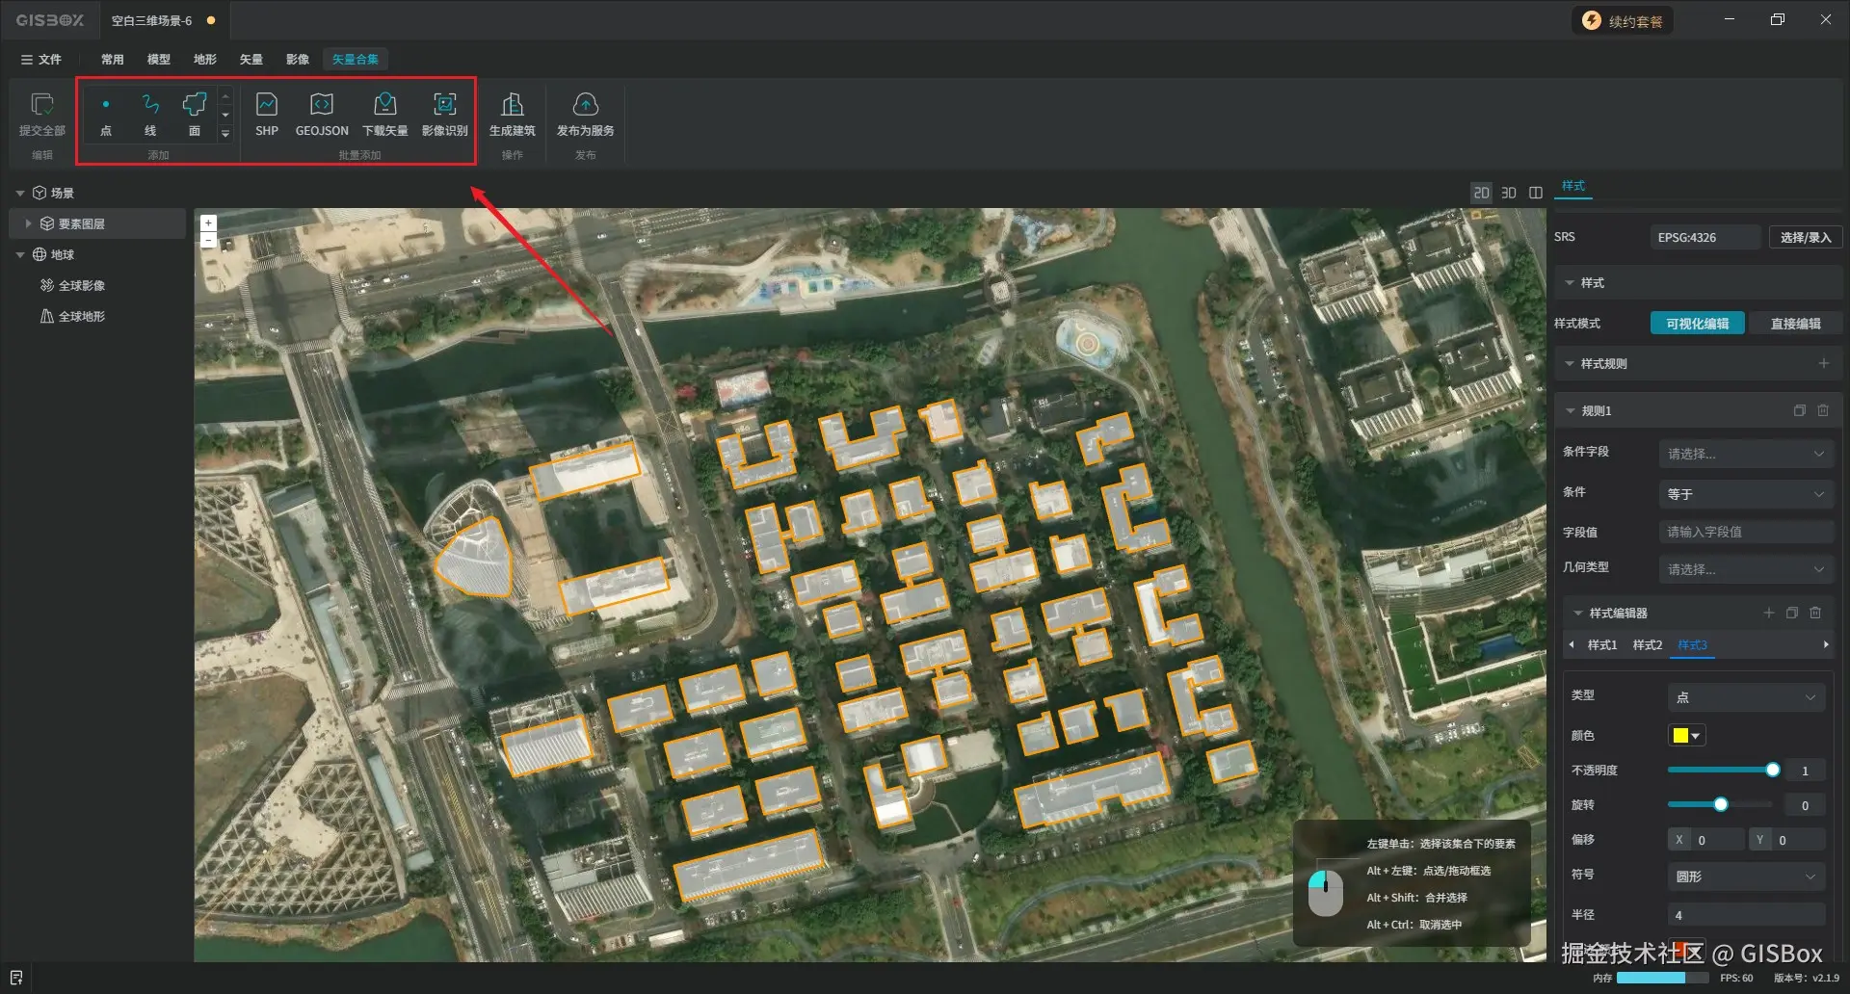
Task: Expand the 要素图层 tree node
Action: [x=28, y=223]
